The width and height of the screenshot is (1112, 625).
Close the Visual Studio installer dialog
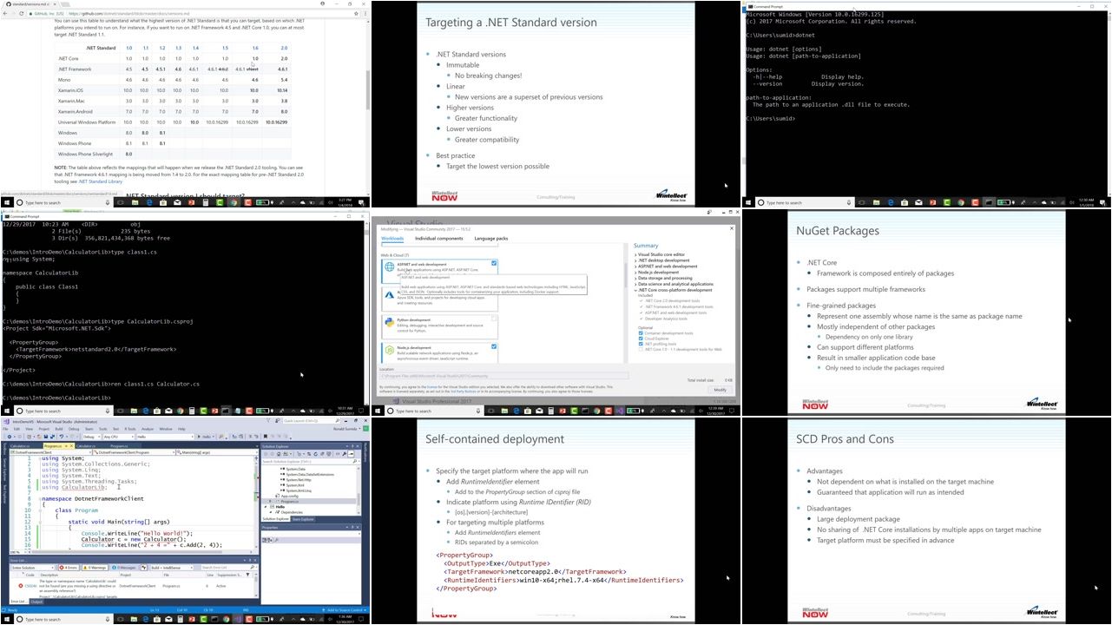point(731,228)
